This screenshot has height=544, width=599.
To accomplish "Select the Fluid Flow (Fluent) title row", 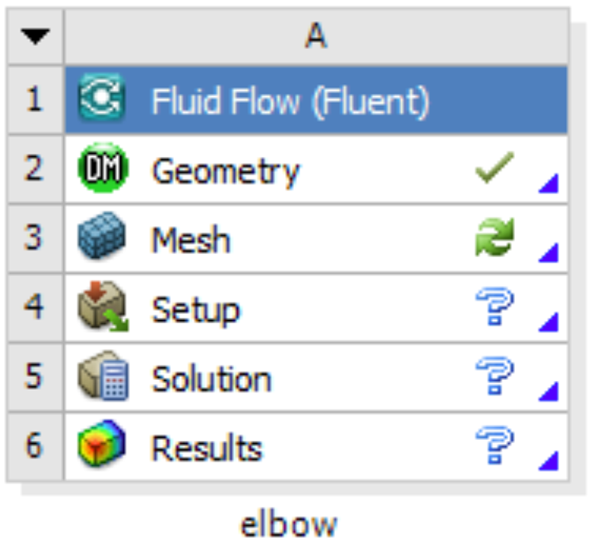I will 316,100.
